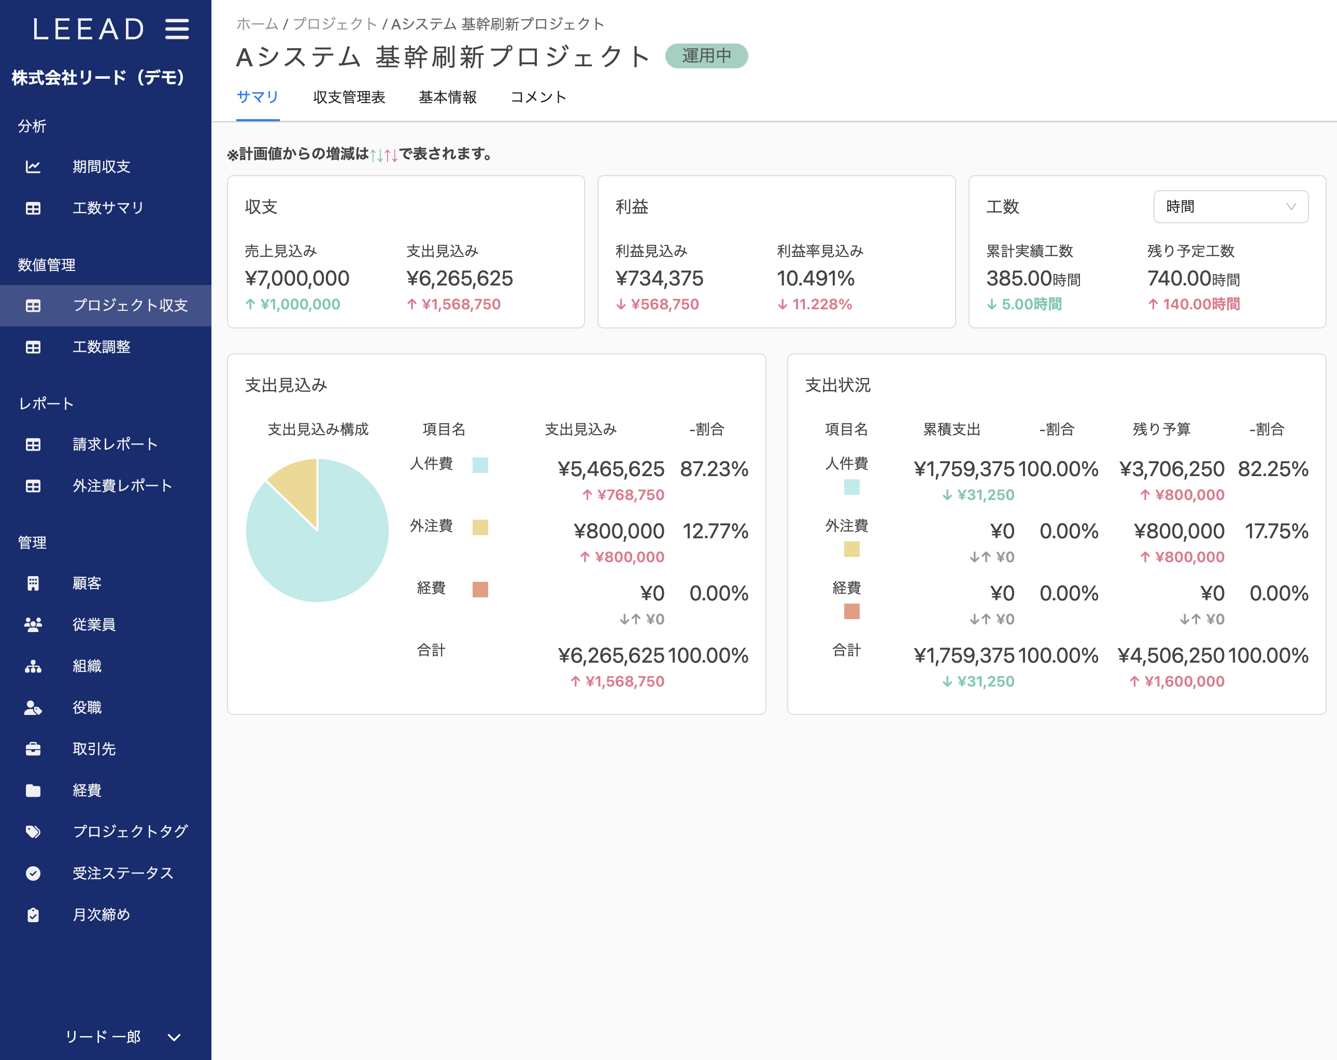Click the 組織 hierarchy icon
This screenshot has height=1060, width=1337.
click(x=33, y=666)
